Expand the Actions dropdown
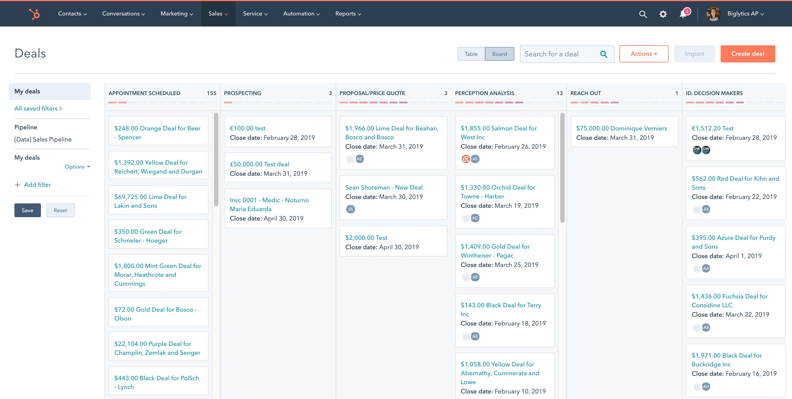Viewport: 792px width, 399px height. point(643,54)
